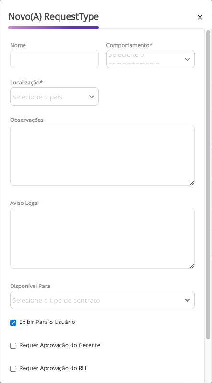The height and width of the screenshot is (383, 212).
Task: Click inside the Observações text area
Action: pyautogui.click(x=102, y=156)
